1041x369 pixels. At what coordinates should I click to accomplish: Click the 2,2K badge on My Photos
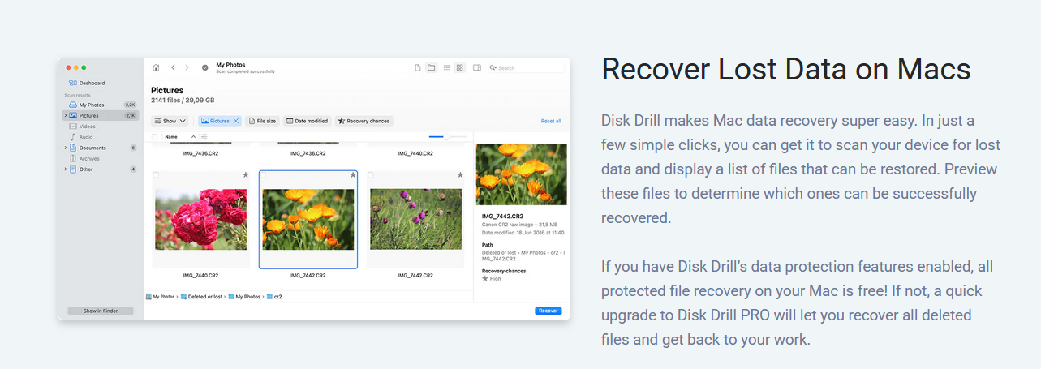click(x=130, y=105)
